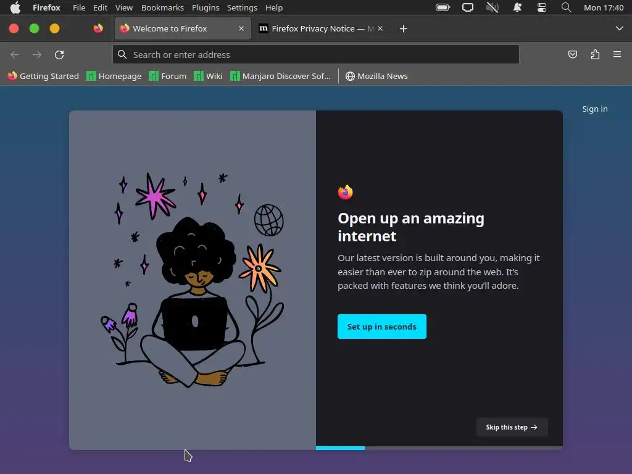The width and height of the screenshot is (632, 474).
Task: Open the Forum bookmark
Action: 168,76
